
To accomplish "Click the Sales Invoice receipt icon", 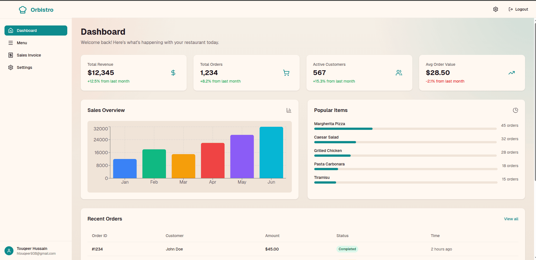I will (11, 55).
